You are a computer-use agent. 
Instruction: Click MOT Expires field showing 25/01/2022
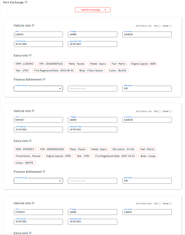pos(38,44)
